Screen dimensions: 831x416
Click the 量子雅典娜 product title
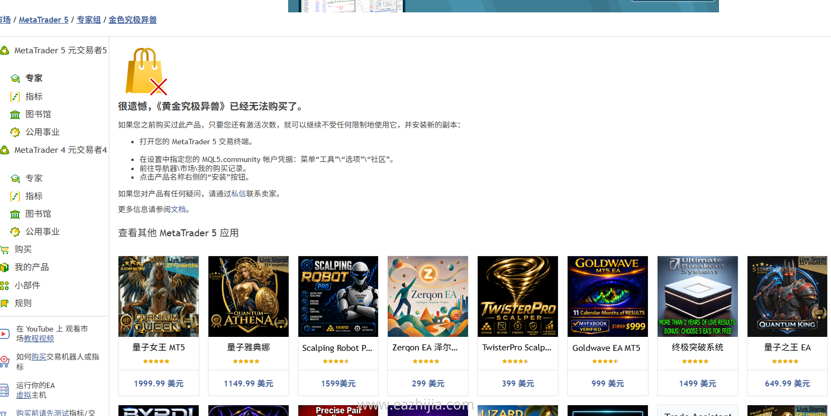pyautogui.click(x=248, y=348)
